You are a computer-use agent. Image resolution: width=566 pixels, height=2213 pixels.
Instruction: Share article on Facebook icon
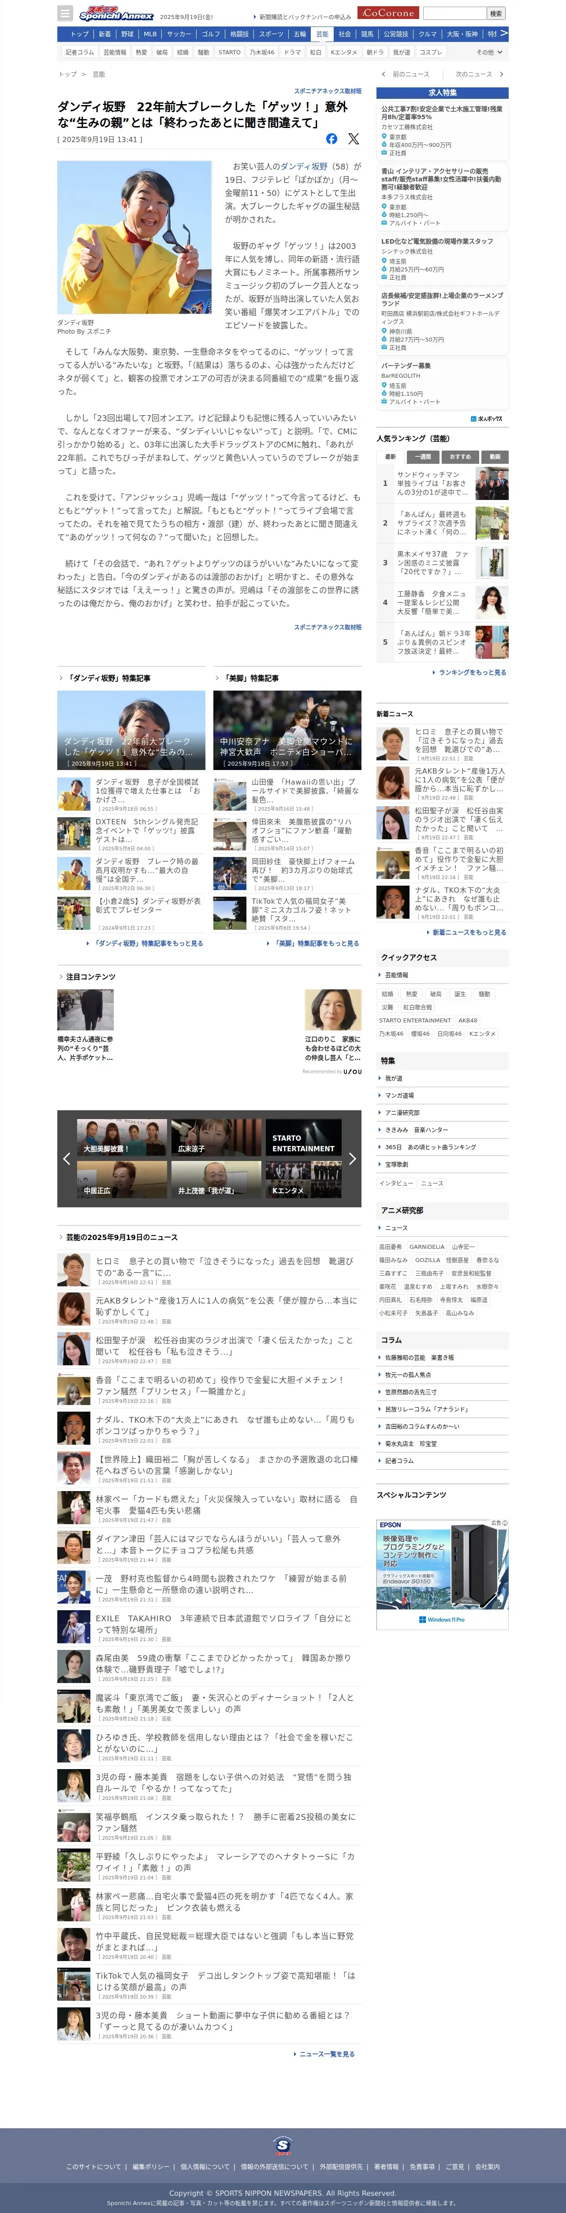point(332,138)
